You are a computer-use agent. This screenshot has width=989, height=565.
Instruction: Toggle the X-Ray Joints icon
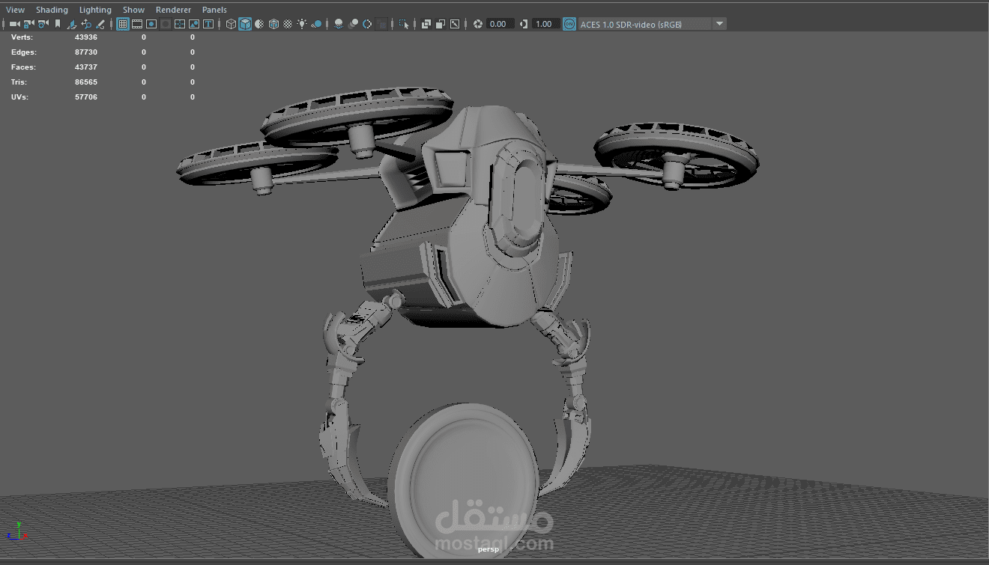pos(454,24)
